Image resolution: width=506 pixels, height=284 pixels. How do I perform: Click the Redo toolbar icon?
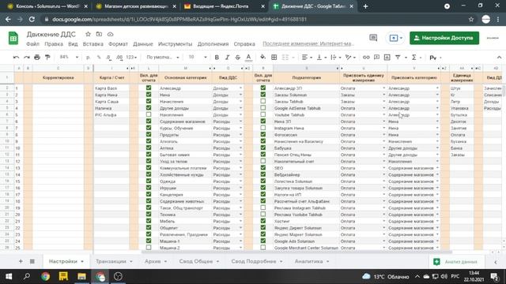point(26,58)
